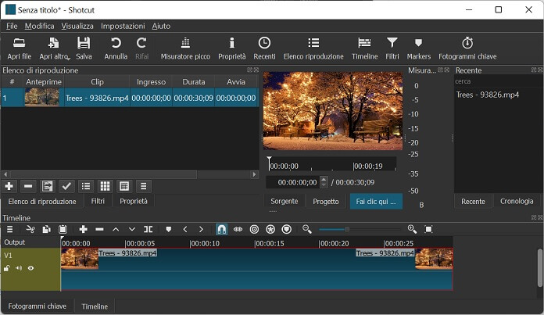Toggle lock on track V1
Viewport: 544px width, 315px height.
7,268
